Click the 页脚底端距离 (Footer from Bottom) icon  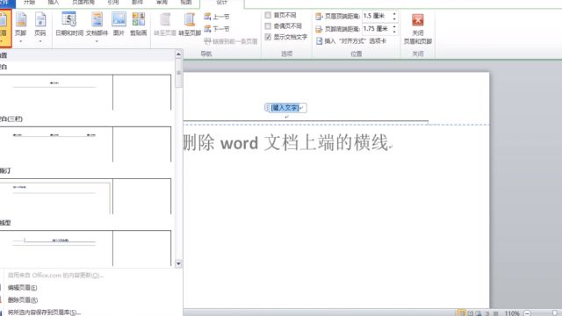coord(319,29)
